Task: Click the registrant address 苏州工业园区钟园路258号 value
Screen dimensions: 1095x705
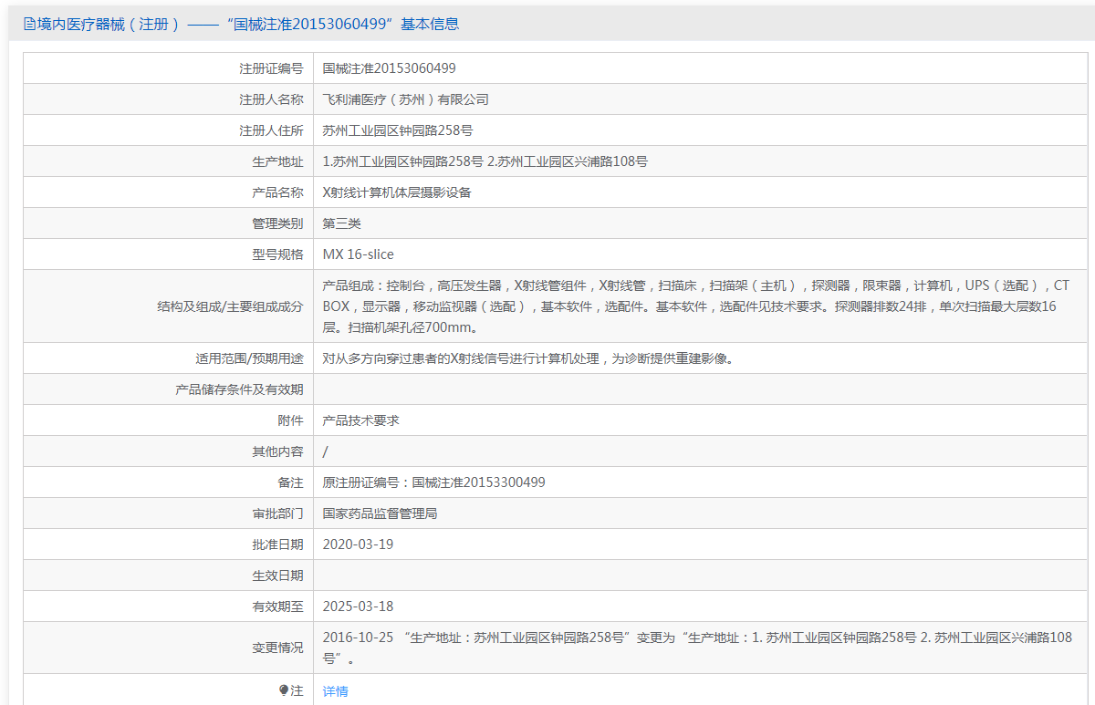Action: tap(398, 130)
